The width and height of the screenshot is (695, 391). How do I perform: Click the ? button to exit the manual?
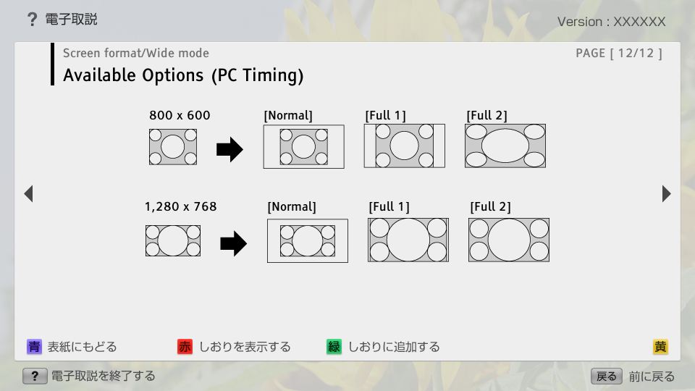[35, 376]
